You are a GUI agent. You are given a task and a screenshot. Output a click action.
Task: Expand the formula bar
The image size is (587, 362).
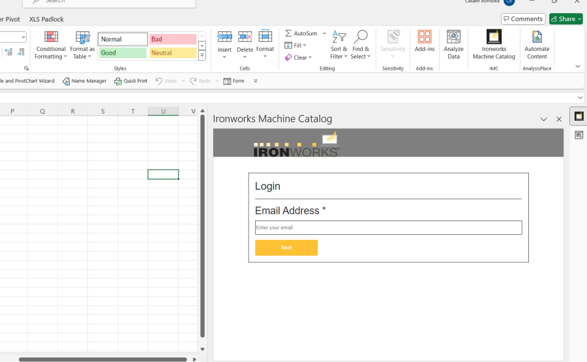(580, 98)
